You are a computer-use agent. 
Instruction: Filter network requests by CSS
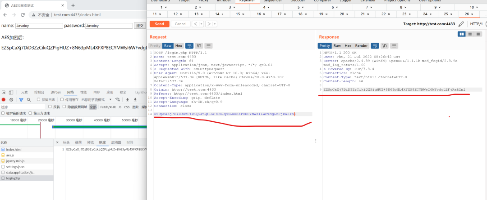point(127,107)
